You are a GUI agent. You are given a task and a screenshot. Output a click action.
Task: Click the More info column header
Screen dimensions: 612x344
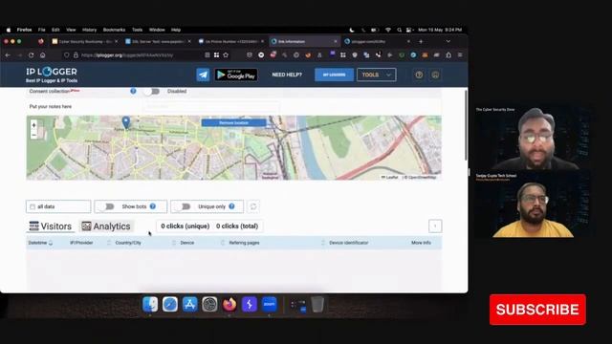(x=421, y=243)
